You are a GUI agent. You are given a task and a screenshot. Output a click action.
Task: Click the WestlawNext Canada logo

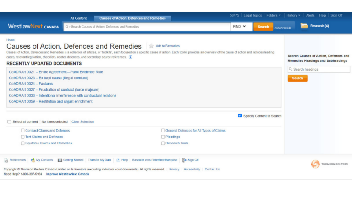(x=33, y=26)
